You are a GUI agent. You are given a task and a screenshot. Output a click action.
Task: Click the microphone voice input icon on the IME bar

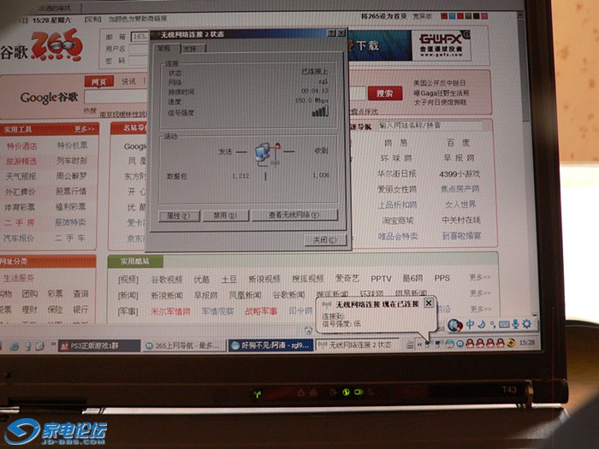(515, 324)
